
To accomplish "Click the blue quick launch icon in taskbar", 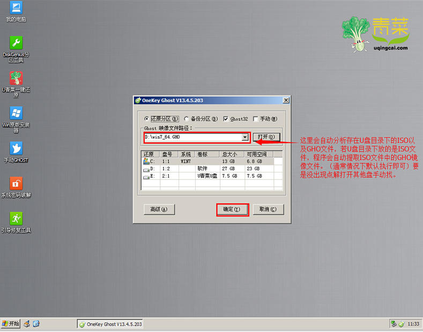I will [36, 323].
